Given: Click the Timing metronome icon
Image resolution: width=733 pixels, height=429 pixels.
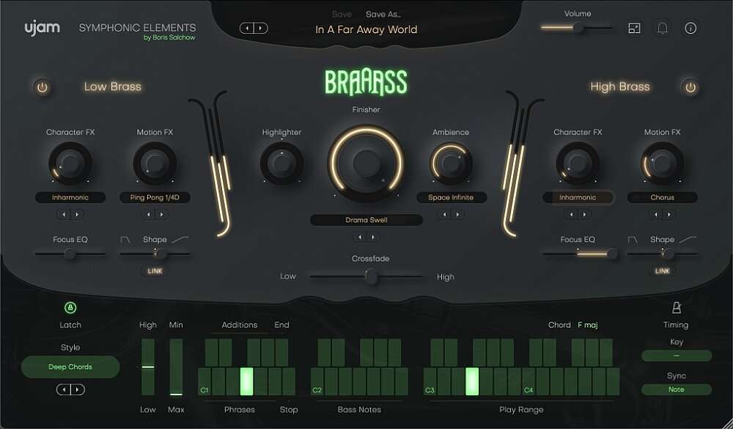Looking at the screenshot, I should [x=676, y=308].
